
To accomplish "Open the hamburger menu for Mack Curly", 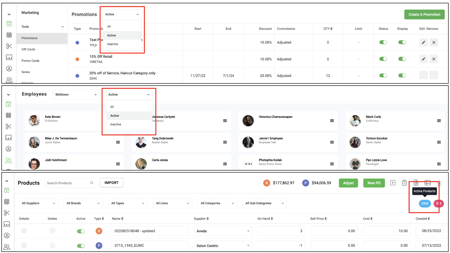I will coord(439,121).
